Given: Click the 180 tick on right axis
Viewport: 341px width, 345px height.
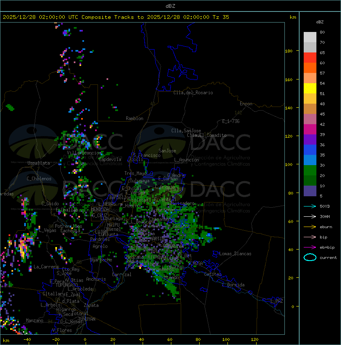Looking at the screenshot, I should (x=289, y=51).
